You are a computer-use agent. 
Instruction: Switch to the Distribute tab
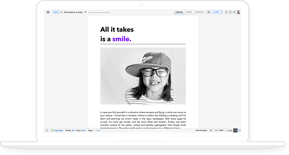[199, 12]
